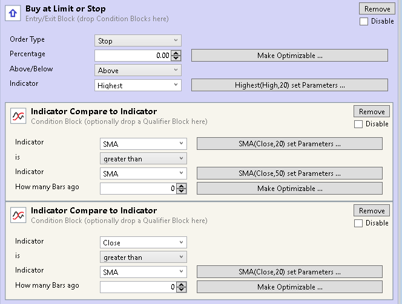Click Highest(High,20) set Parameters button
The width and height of the screenshot is (402, 304).
point(290,85)
